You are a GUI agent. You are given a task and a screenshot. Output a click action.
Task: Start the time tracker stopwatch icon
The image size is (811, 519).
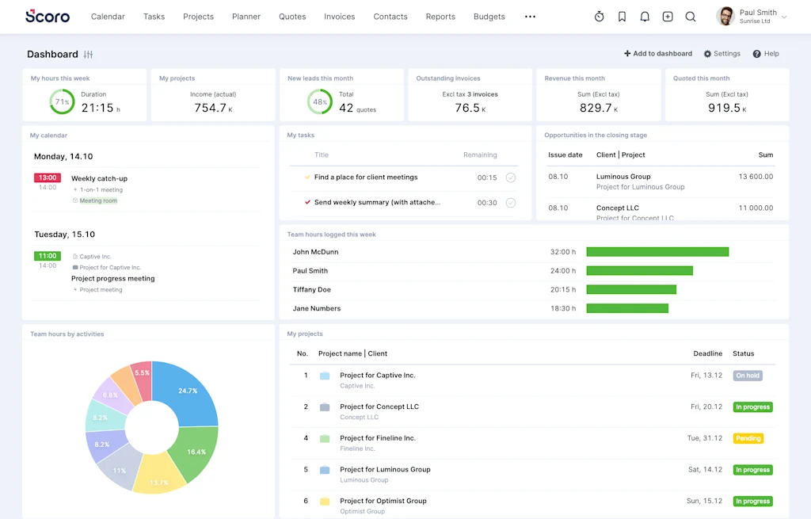[x=600, y=17]
